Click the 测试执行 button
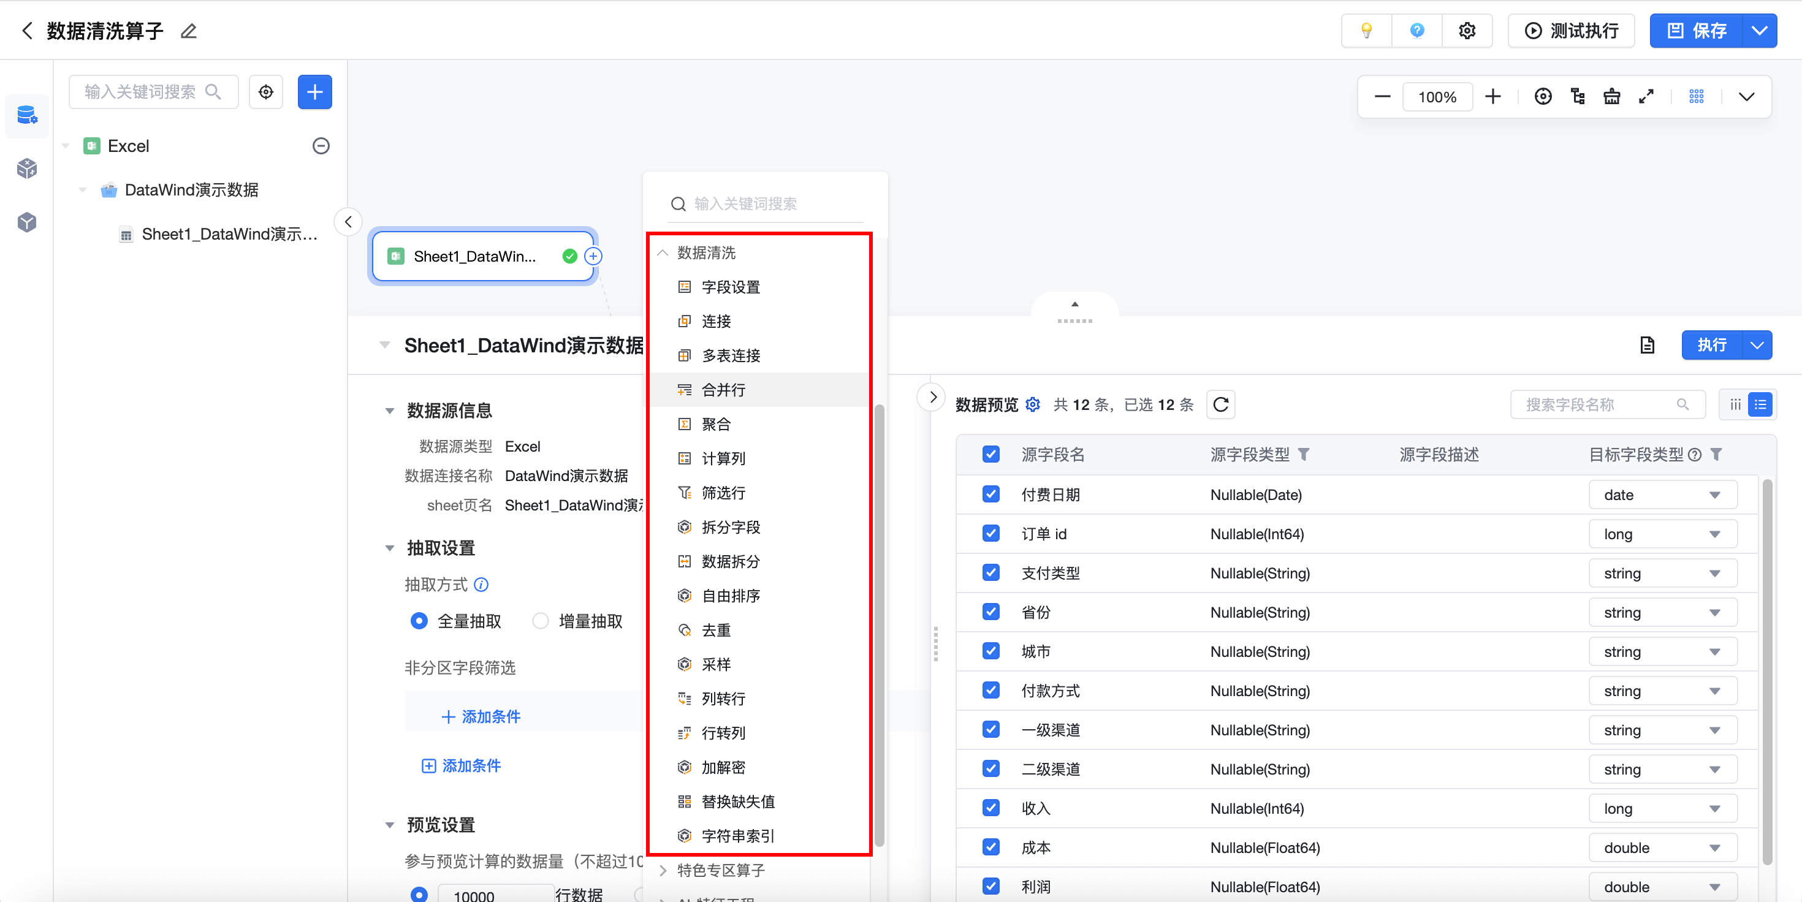1802x902 pixels. pos(1571,31)
